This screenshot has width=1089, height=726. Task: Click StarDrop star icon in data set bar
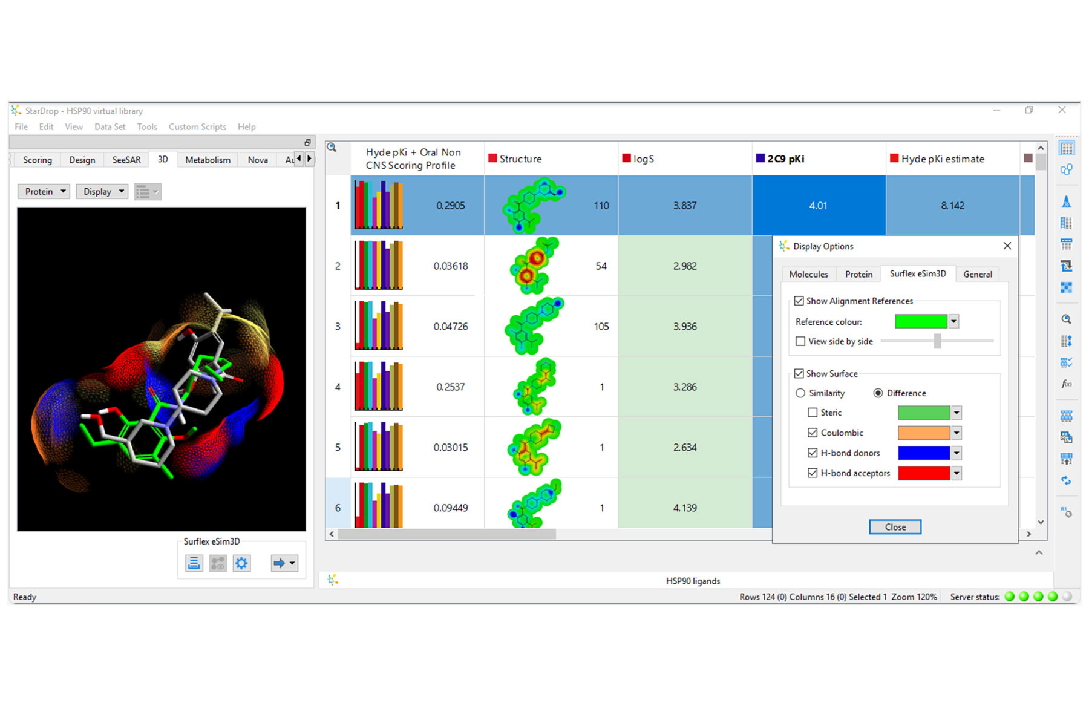[333, 580]
